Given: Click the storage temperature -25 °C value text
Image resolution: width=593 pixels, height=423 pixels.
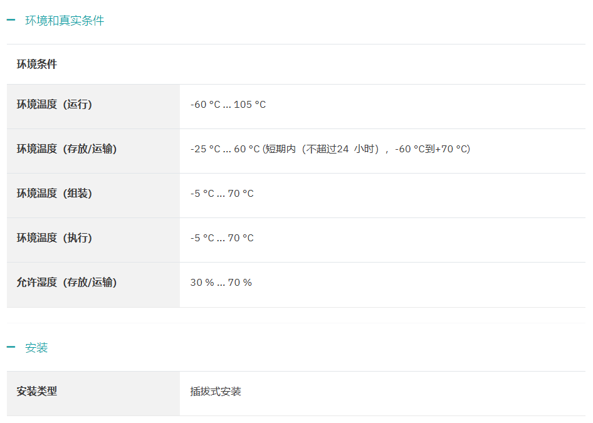Looking at the screenshot, I should [206, 149].
